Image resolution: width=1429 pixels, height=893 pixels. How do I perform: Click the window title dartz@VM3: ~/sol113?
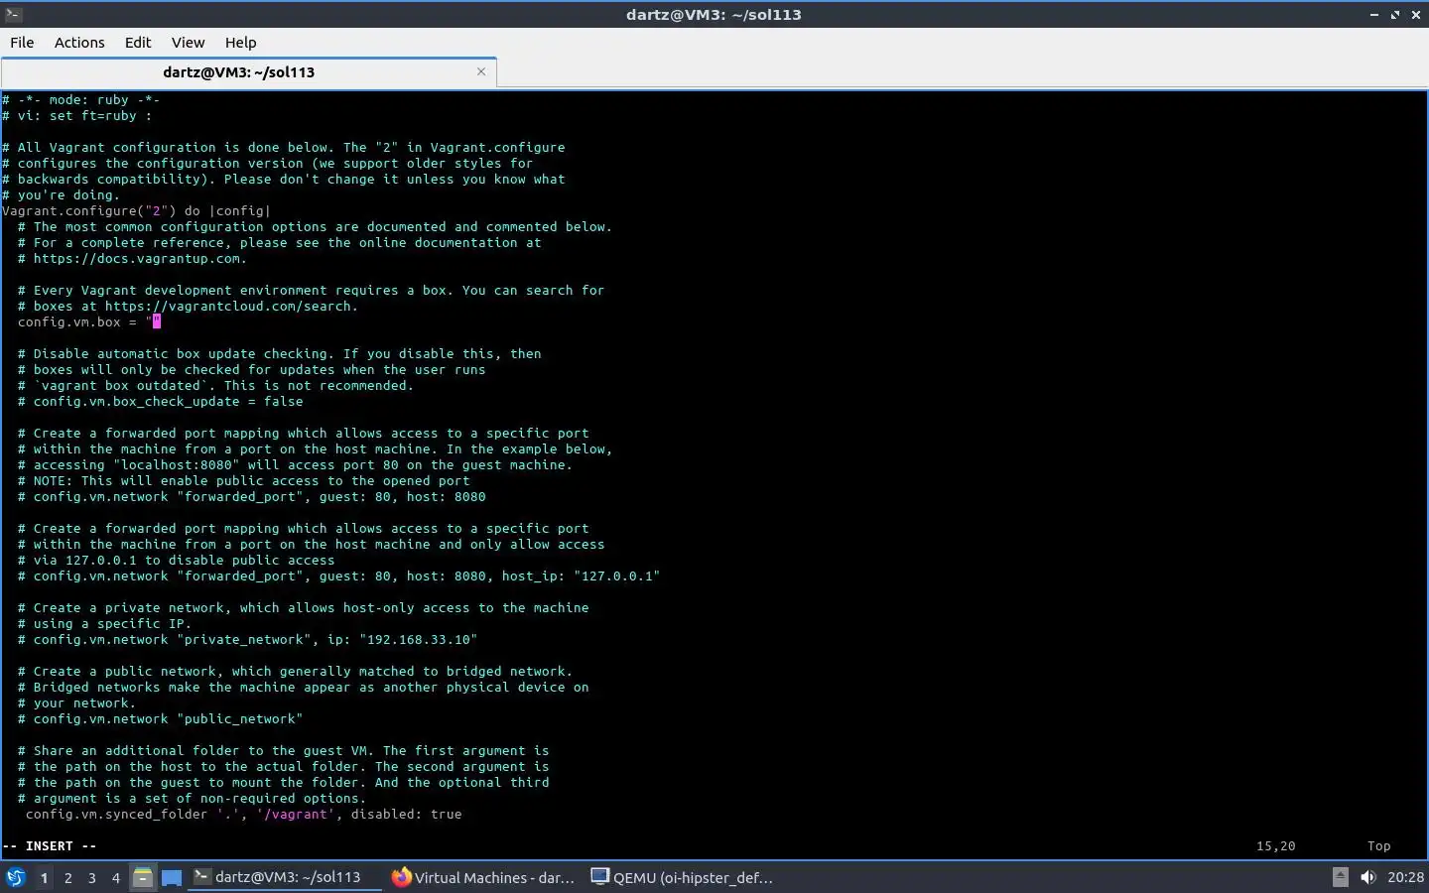point(714,14)
